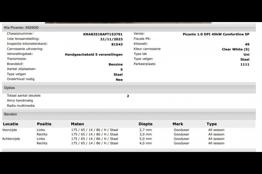
Task: Click the "Airco handmatig" option
Action: click(x=20, y=100)
